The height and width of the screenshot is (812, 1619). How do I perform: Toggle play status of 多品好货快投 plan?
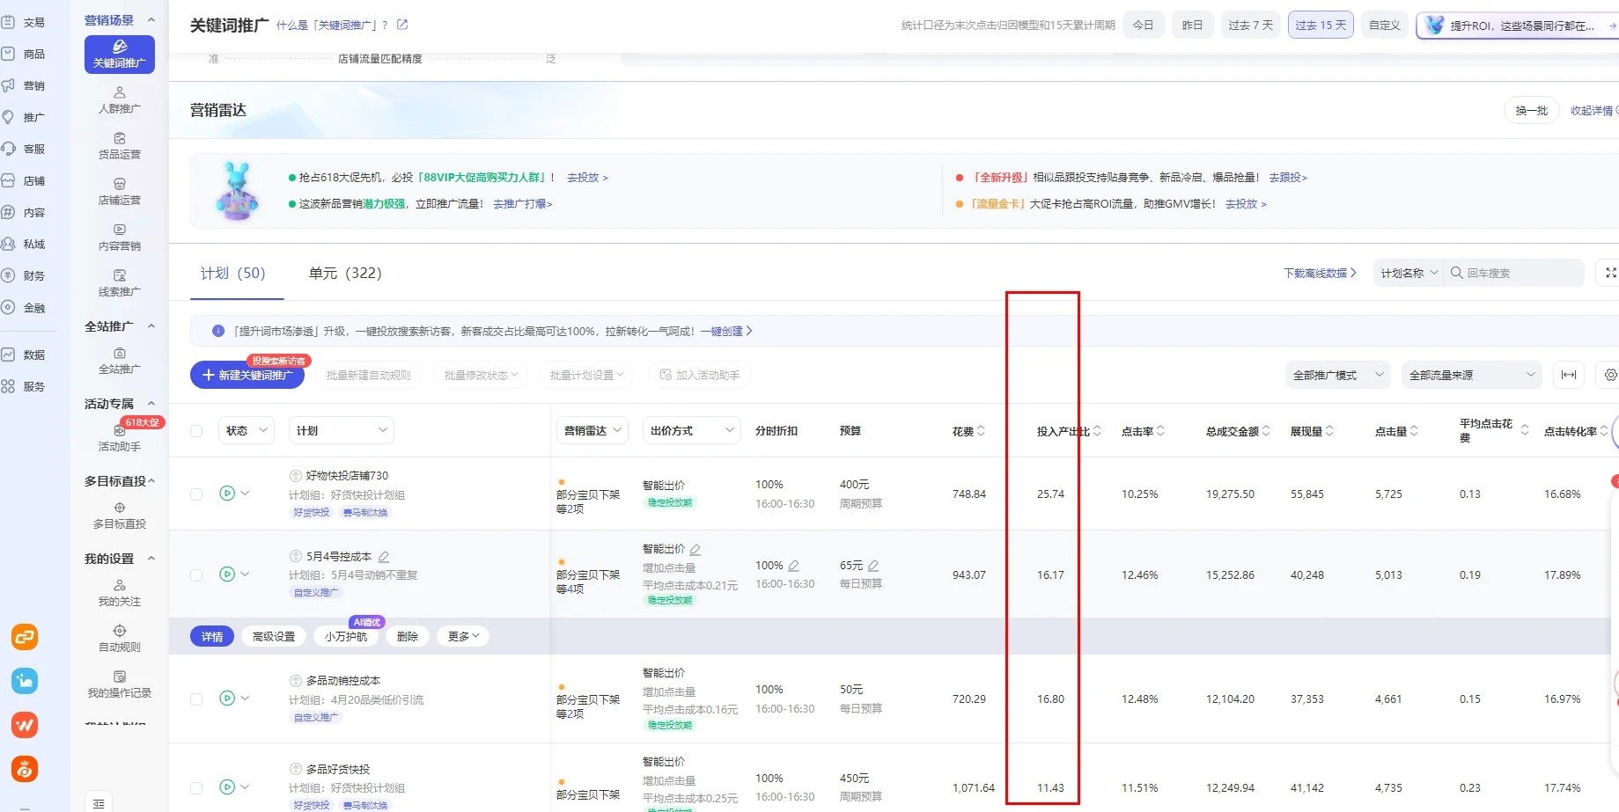[227, 787]
